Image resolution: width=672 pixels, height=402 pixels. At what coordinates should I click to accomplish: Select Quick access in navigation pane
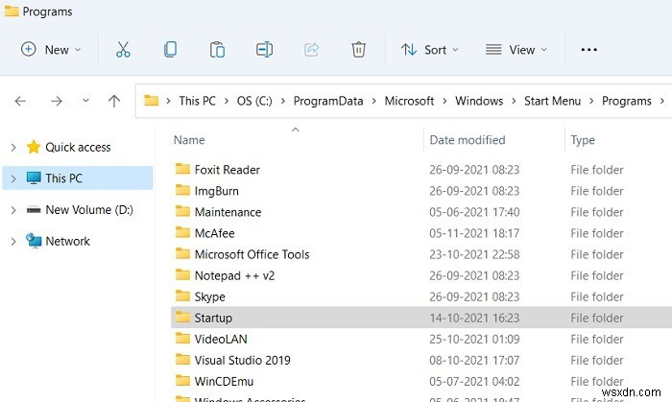coord(78,147)
